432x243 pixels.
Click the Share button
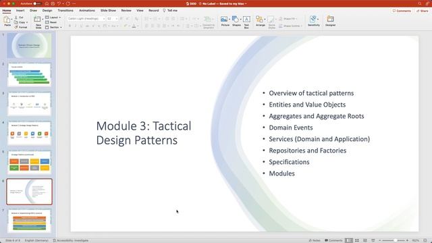(x=423, y=11)
